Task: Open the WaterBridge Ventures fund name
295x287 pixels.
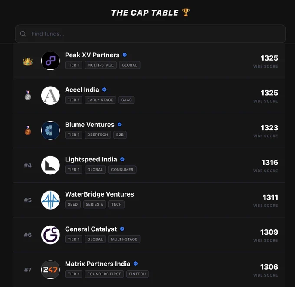Action: pyautogui.click(x=99, y=194)
